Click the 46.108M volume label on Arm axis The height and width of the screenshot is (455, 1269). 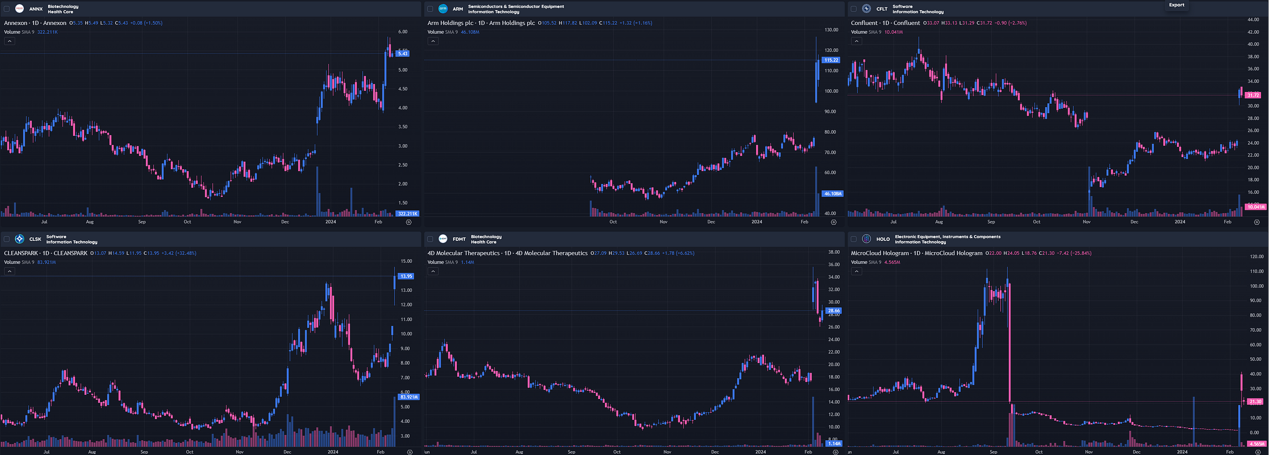833,194
